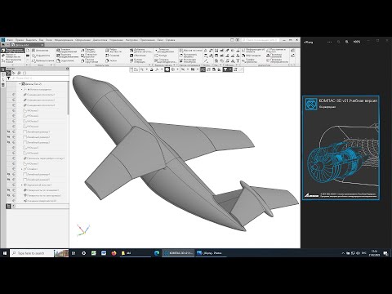Screen dimensions: 392x294
Task: Open dropdown at bottom of tree panel
Action: (14, 206)
